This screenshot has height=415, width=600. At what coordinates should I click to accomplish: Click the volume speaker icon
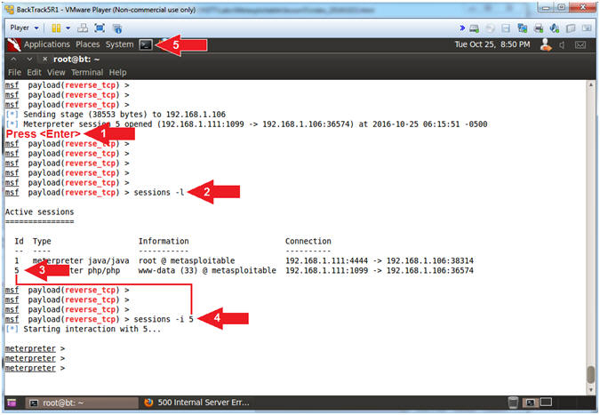[x=562, y=45]
